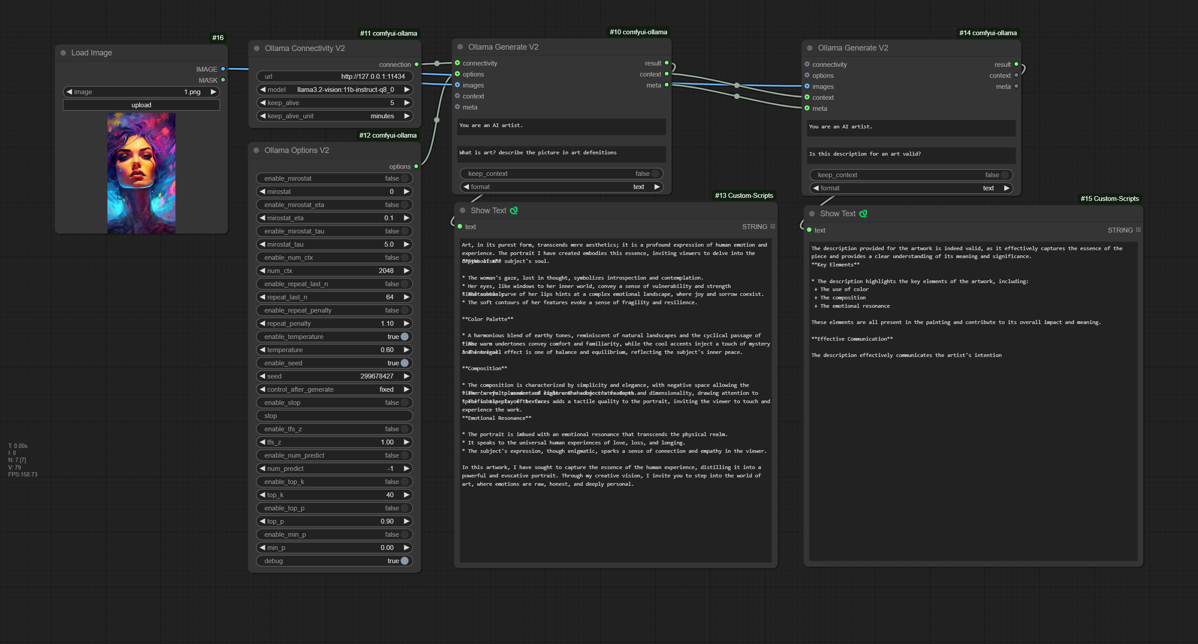Image resolution: width=1198 pixels, height=644 pixels.
Task: Collapse the Load Image node via its dot
Action: coord(63,53)
